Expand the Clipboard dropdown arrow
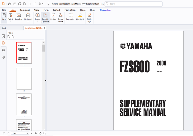Screen dimensions: 193x136 28,21
